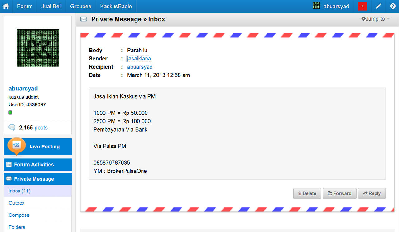Open the red notification badge showing 4
Screen dimensions: 399x232
coord(363,6)
